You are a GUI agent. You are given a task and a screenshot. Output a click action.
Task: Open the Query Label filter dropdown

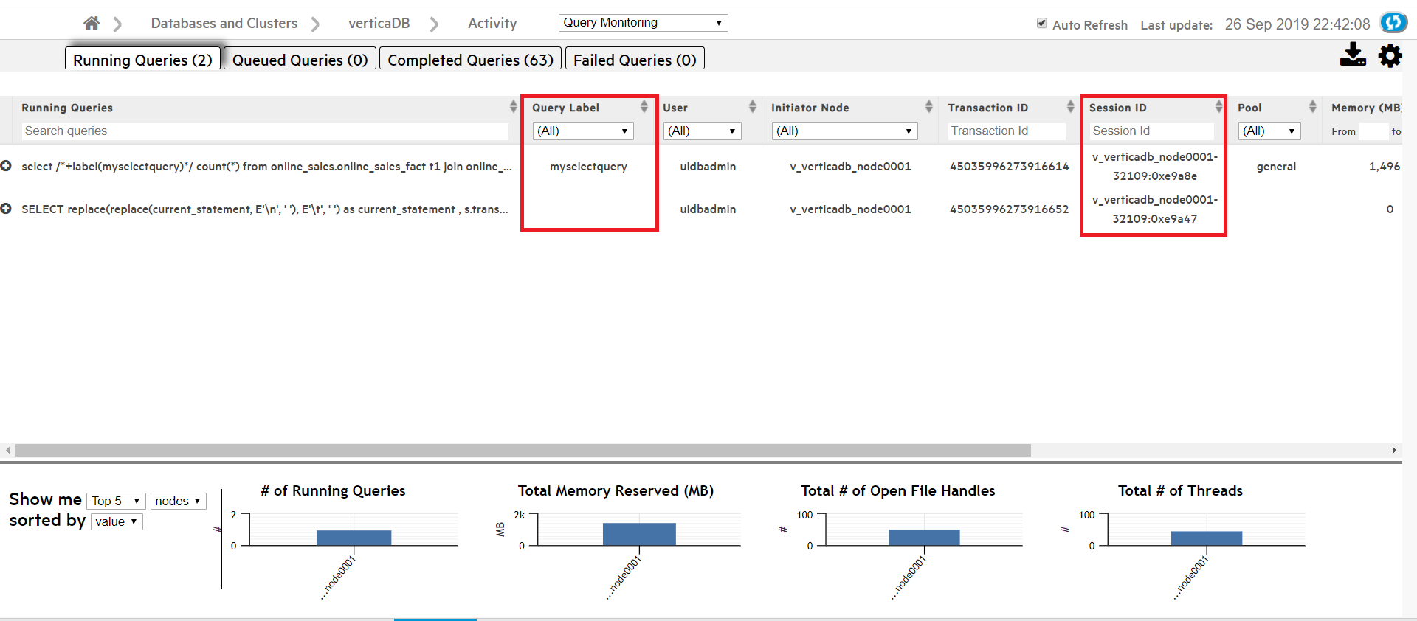582,131
